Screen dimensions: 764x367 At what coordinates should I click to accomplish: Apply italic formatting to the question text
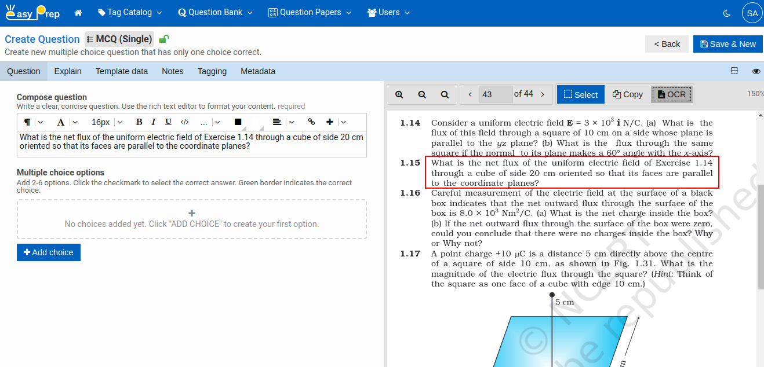point(154,122)
